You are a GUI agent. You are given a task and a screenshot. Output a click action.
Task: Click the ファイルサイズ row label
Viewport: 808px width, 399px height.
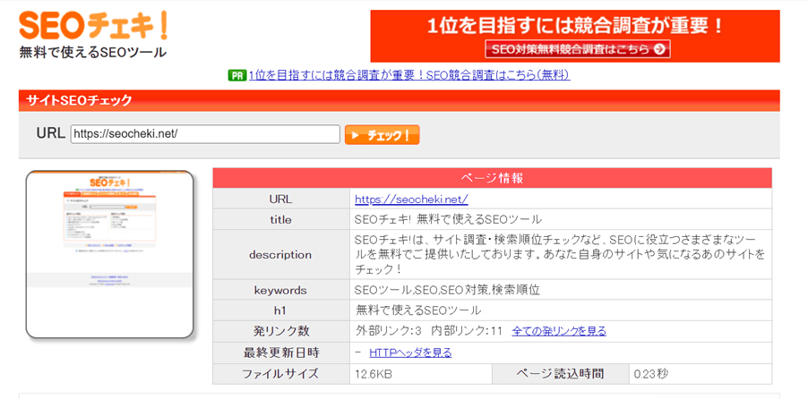281,374
